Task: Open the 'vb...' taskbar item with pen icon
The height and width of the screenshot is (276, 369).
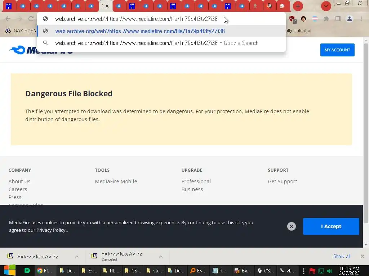Action: tap(287, 271)
